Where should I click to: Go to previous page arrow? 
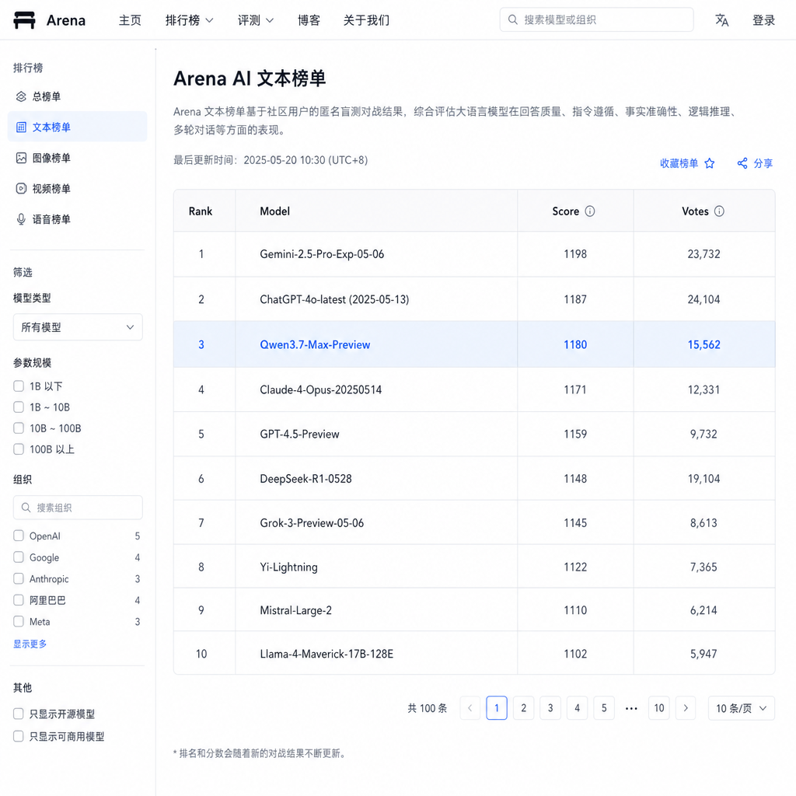tap(470, 707)
